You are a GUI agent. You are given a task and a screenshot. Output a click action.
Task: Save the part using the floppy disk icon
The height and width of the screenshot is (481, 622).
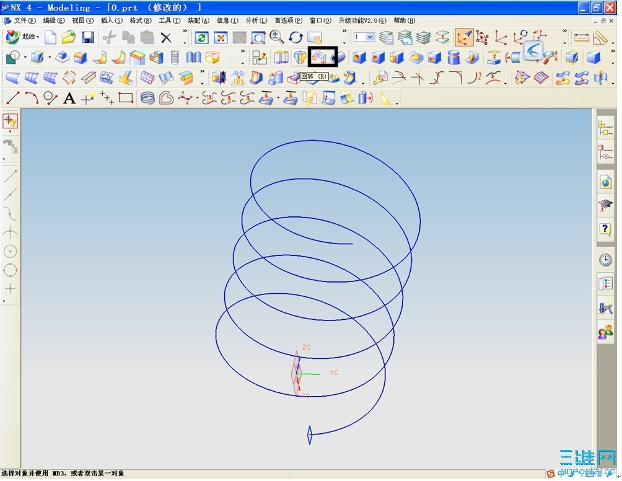(88, 37)
